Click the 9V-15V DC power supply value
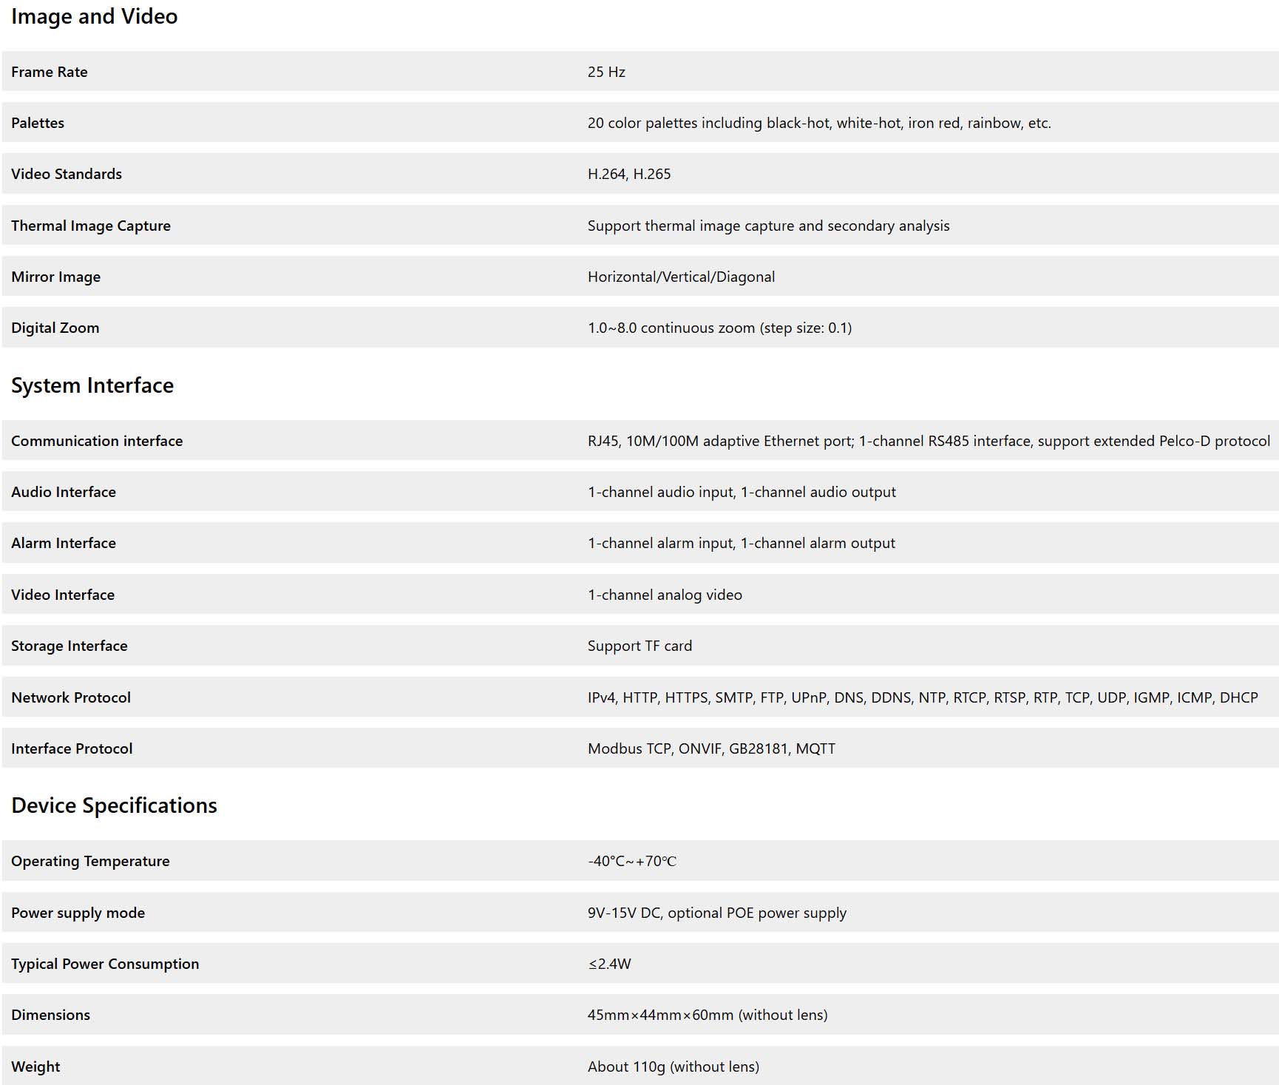The height and width of the screenshot is (1085, 1279). [716, 913]
